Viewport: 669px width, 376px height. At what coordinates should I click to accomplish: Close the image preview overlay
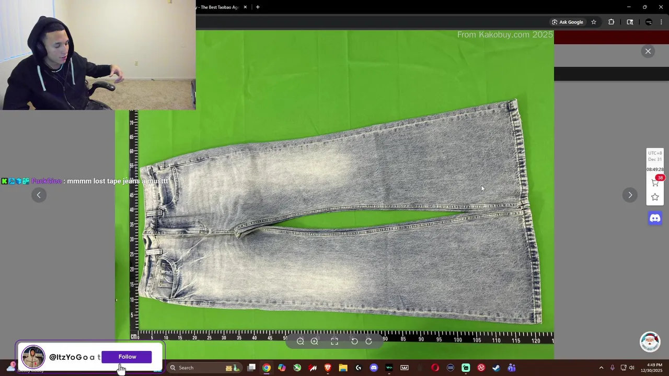[648, 51]
